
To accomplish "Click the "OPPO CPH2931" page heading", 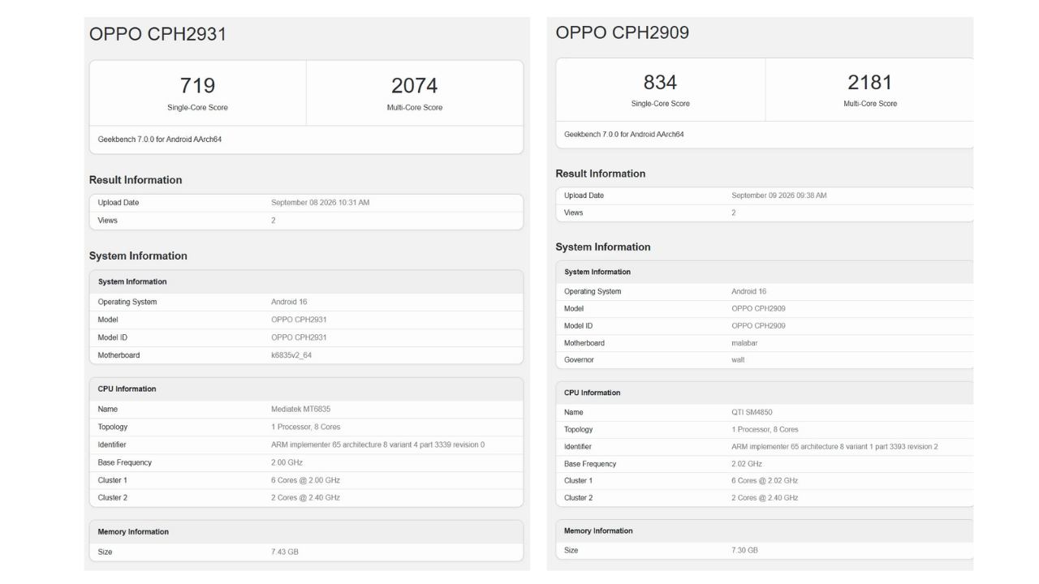I will click(x=157, y=34).
